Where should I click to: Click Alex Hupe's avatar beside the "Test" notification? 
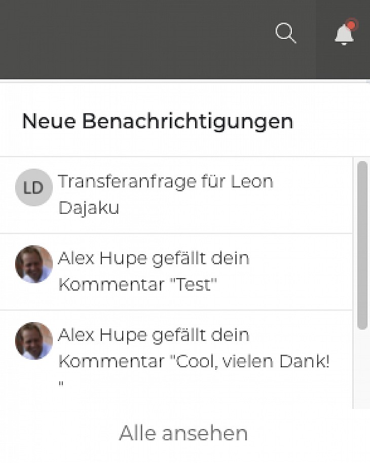coord(33,264)
